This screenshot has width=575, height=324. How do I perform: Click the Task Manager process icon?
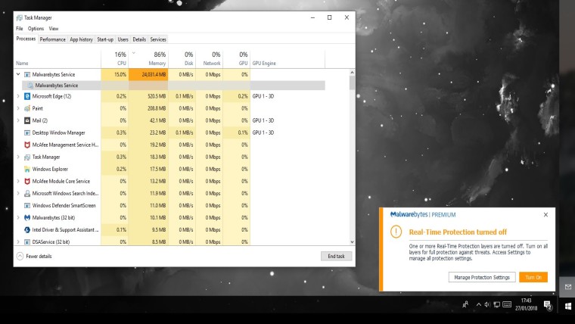click(27, 157)
